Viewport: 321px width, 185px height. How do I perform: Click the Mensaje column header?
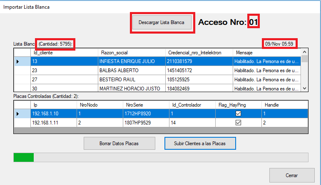(x=266, y=53)
